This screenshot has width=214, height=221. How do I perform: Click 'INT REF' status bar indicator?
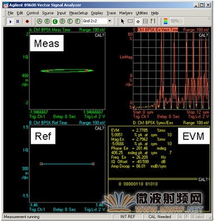point(128,216)
